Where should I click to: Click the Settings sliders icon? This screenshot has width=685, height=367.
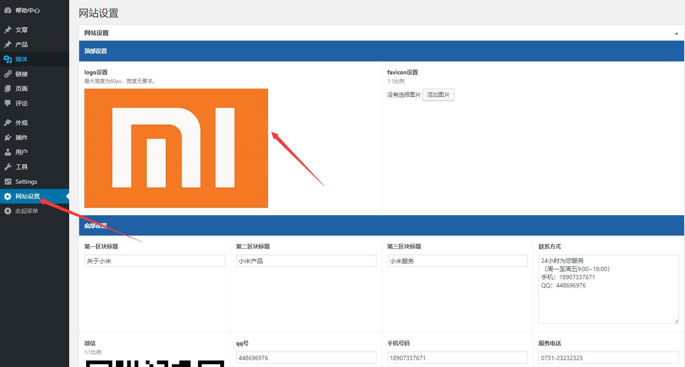(x=8, y=182)
